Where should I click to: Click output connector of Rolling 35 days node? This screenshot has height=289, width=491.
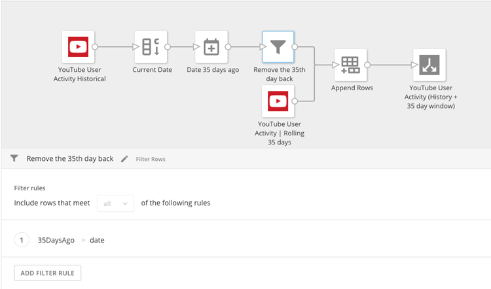pyautogui.click(x=295, y=101)
